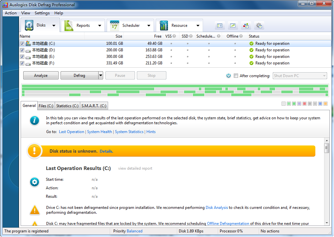334x237 pixels.
Task: Enable the After completing checkbox
Action: pyautogui.click(x=236, y=76)
